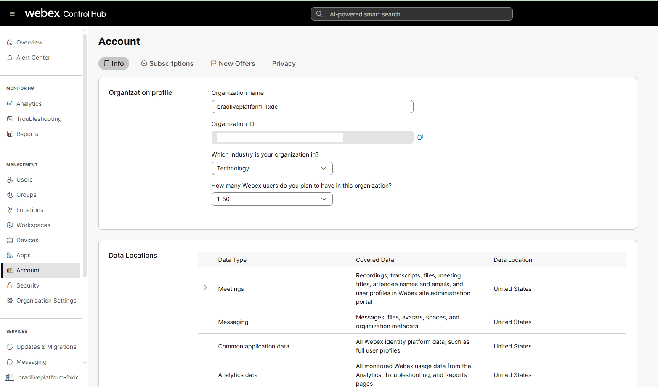Go to Users in Management
Image resolution: width=658 pixels, height=387 pixels.
tap(24, 180)
